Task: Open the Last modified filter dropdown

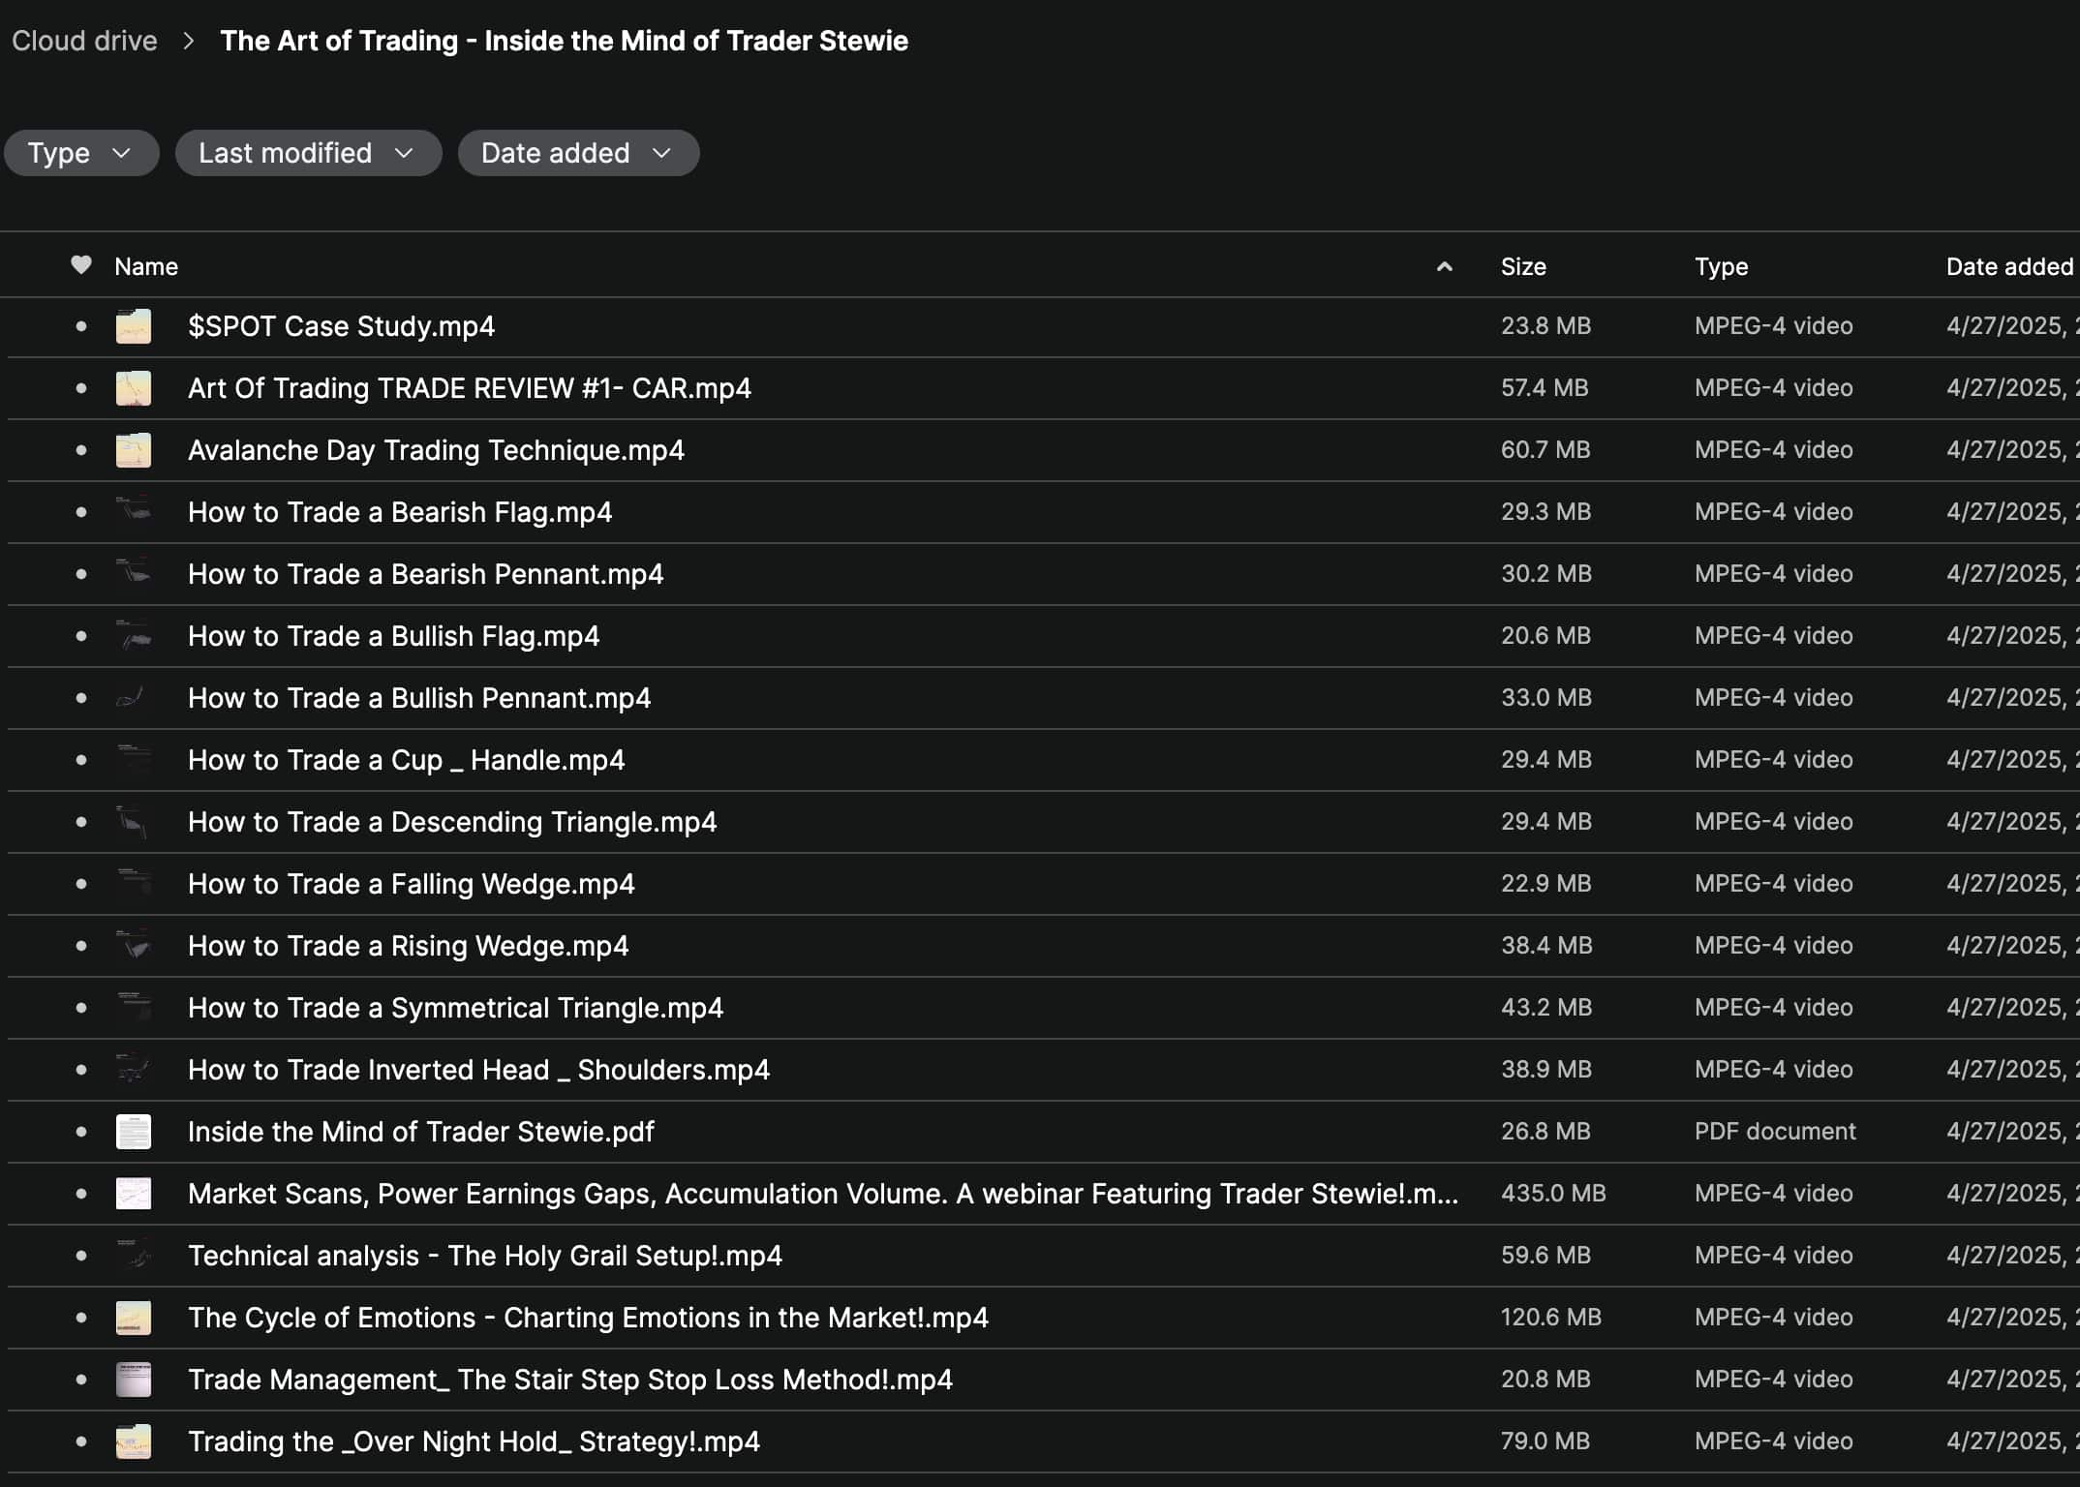Action: point(307,153)
